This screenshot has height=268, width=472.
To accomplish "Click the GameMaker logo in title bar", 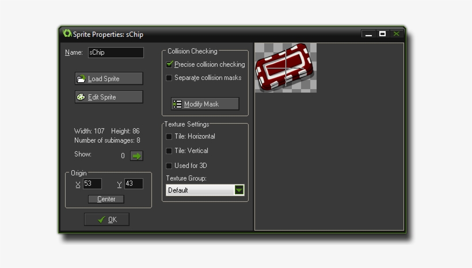I will point(67,33).
